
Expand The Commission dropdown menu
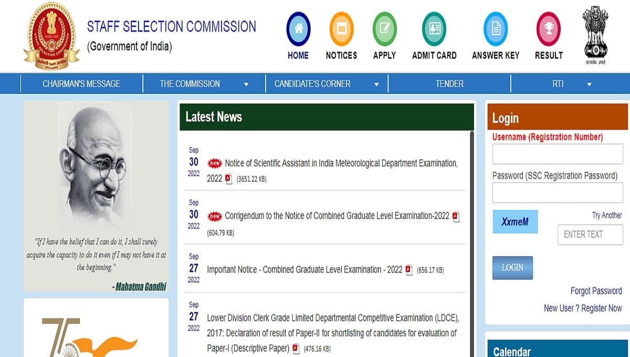[x=203, y=84]
